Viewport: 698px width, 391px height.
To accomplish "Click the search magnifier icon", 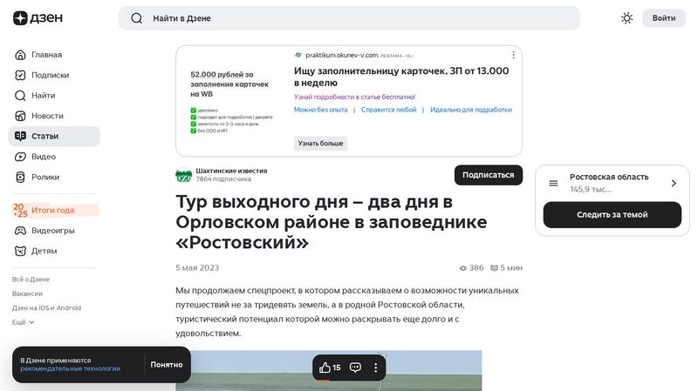I will point(136,18).
